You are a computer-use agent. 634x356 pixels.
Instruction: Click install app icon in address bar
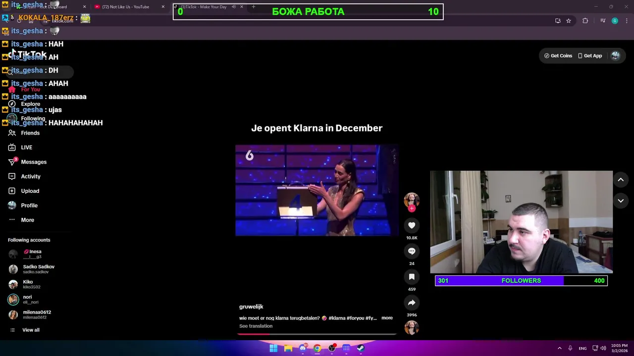558,21
